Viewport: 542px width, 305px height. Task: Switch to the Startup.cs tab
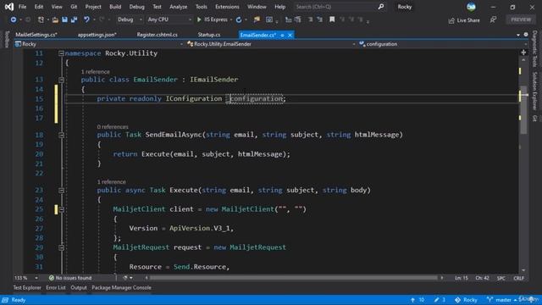(x=209, y=35)
